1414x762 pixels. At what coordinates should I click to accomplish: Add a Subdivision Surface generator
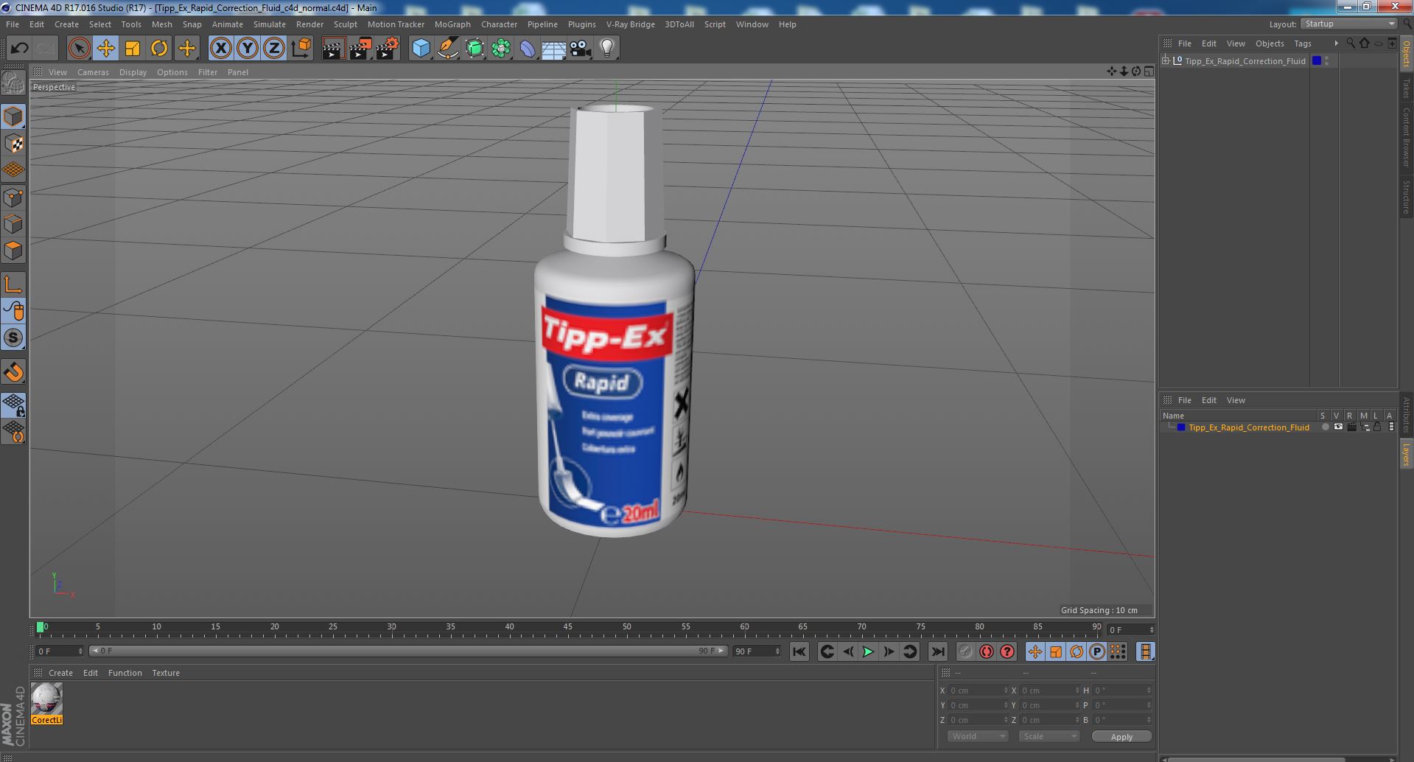[475, 49]
